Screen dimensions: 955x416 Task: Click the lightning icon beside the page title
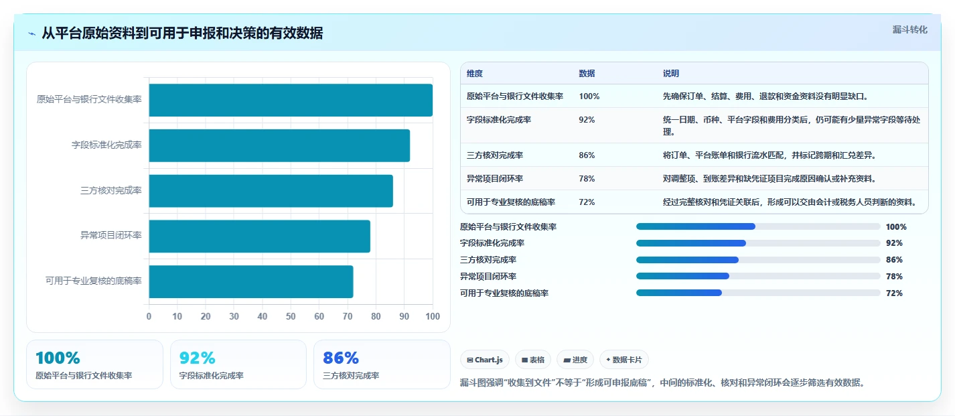pos(32,33)
